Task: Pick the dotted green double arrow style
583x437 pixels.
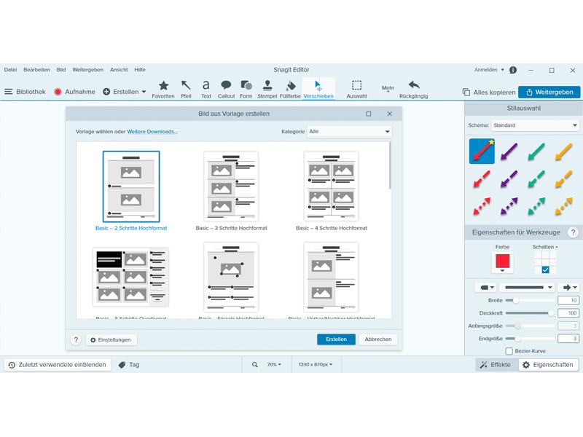Action: click(x=536, y=206)
